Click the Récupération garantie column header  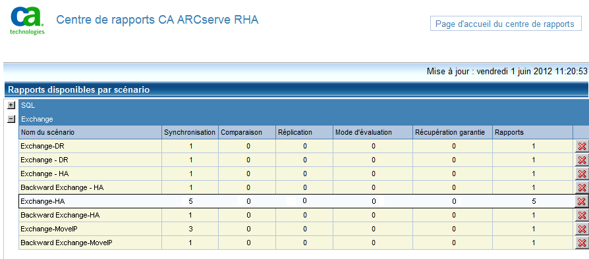pos(453,132)
